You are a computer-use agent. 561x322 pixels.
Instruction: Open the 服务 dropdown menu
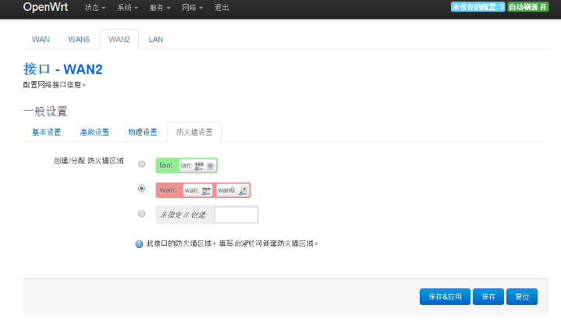pyautogui.click(x=160, y=8)
